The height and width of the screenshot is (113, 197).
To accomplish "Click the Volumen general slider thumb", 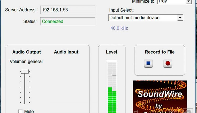I will pos(25,71).
